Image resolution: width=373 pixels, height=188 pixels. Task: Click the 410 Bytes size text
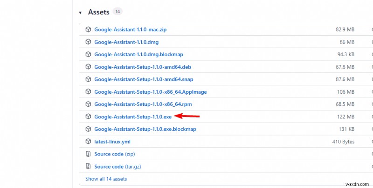coord(343,142)
